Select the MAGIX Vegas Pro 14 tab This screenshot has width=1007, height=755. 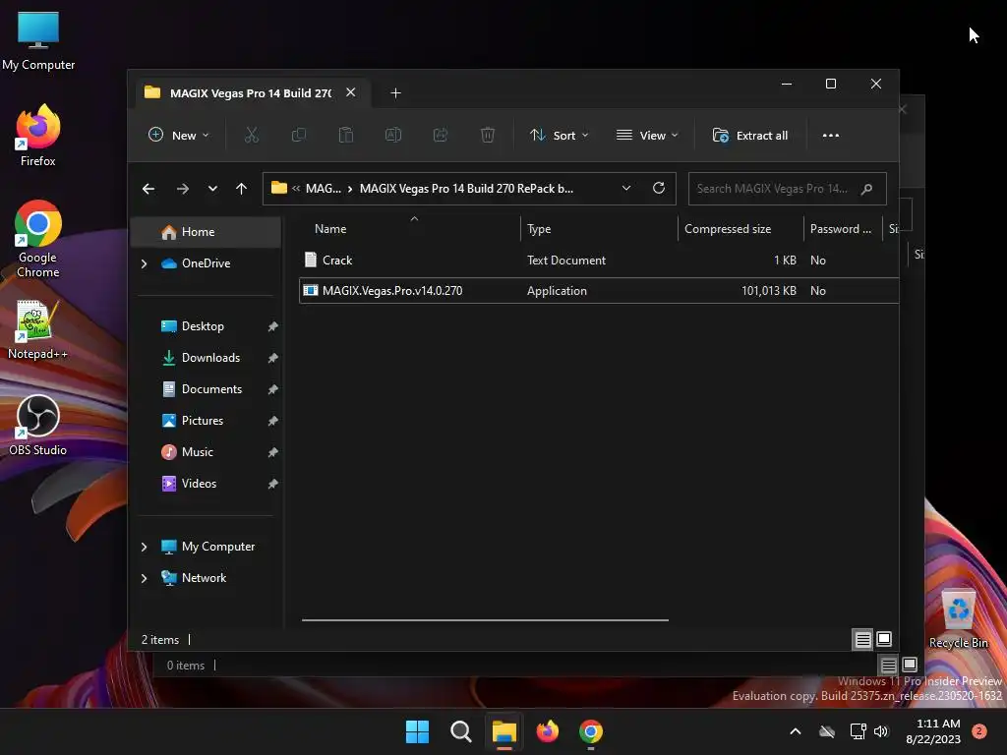[x=251, y=93]
